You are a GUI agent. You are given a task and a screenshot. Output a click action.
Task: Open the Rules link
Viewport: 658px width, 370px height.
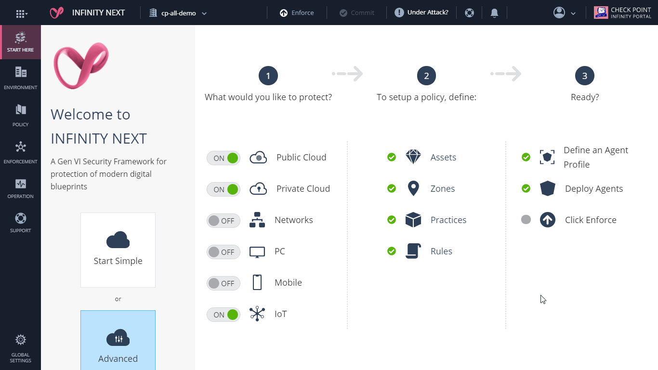click(x=441, y=251)
